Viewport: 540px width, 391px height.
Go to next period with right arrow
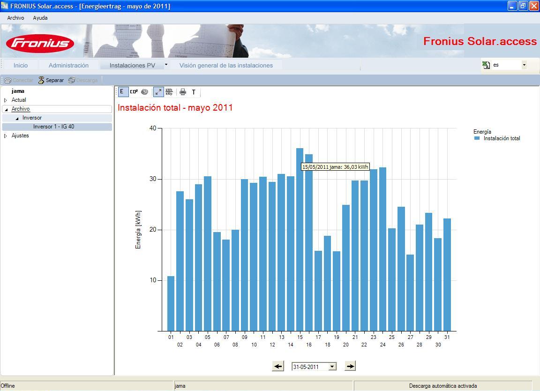click(x=350, y=366)
